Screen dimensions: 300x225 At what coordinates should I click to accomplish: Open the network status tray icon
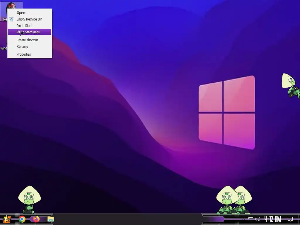(x=251, y=219)
